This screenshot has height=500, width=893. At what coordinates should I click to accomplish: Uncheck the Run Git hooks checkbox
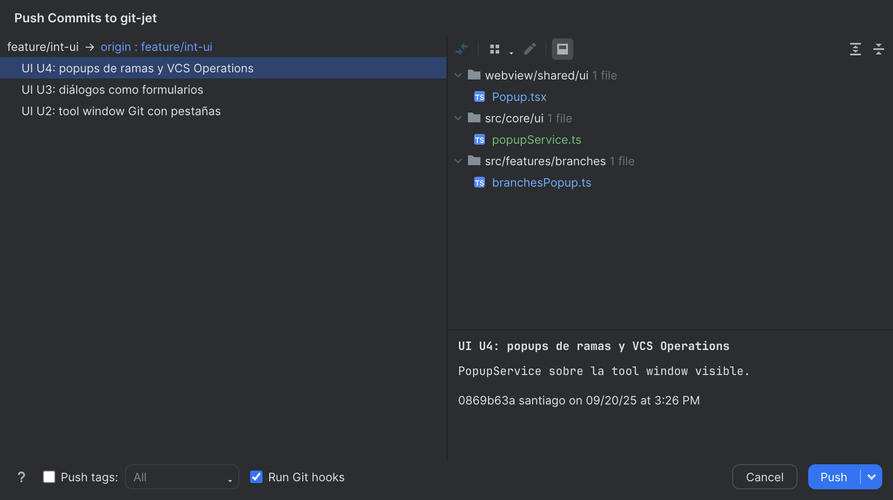(256, 477)
